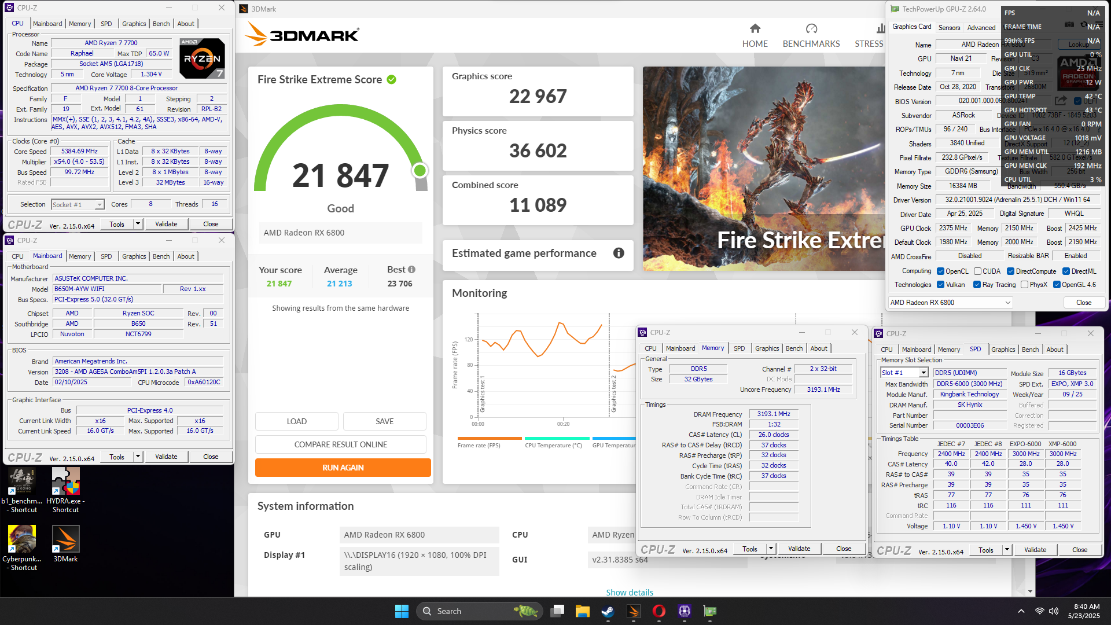This screenshot has width=1111, height=625.
Task: Open the volume control in system tray
Action: pos(1054,611)
